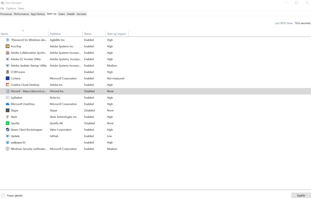
Task: Collapse view with Fewer details chevron
Action: (3, 196)
